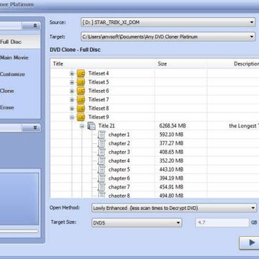Click the Titleset 5 folder icon
This screenshot has width=259, height=259.
[x=81, y=82]
